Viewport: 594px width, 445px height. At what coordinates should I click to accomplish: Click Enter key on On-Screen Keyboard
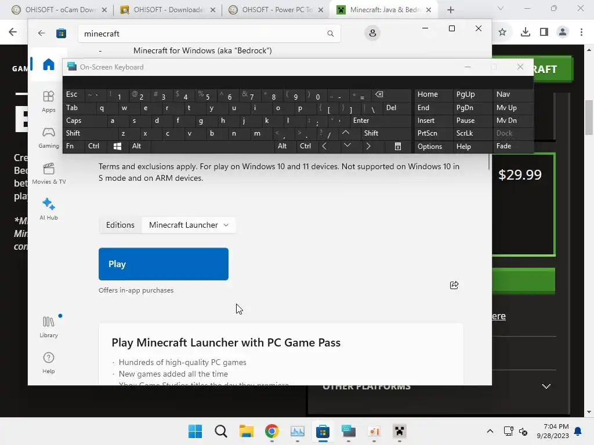381,121
